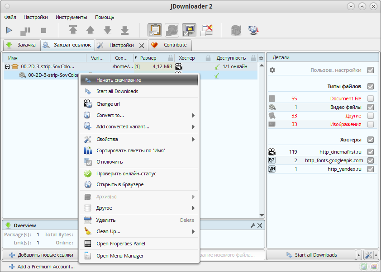
Task: Toggle Пользов. настройки checkbox
Action: pyautogui.click(x=370, y=70)
